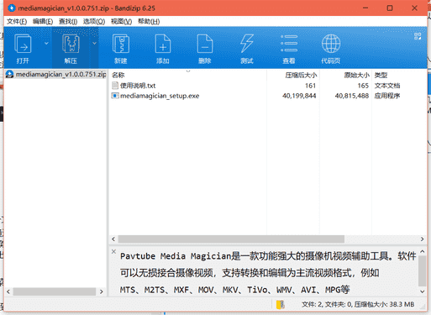Click tree pane scroll right arrow
This screenshot has height=315, width=431.
click(102, 291)
